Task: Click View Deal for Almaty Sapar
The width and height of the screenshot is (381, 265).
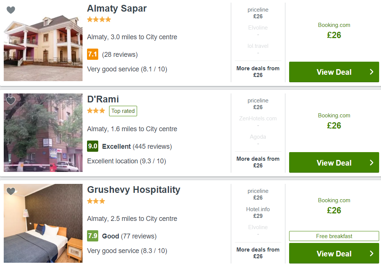Action: click(334, 72)
